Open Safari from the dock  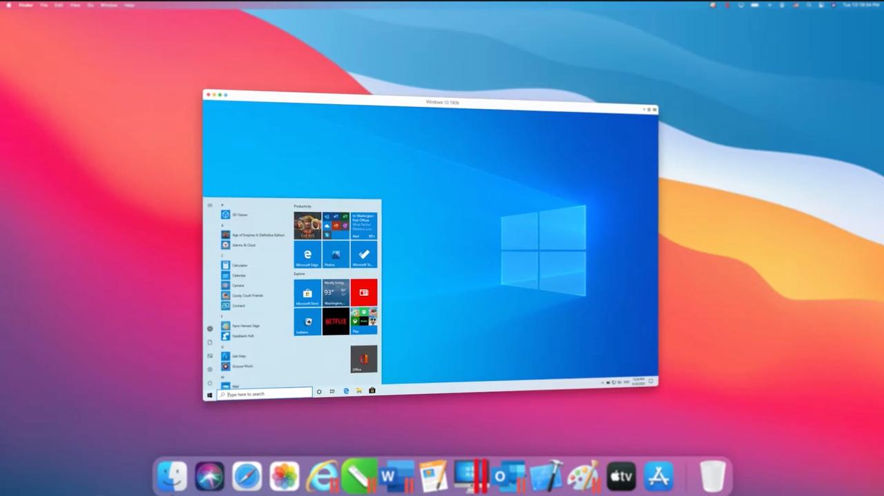pos(247,477)
